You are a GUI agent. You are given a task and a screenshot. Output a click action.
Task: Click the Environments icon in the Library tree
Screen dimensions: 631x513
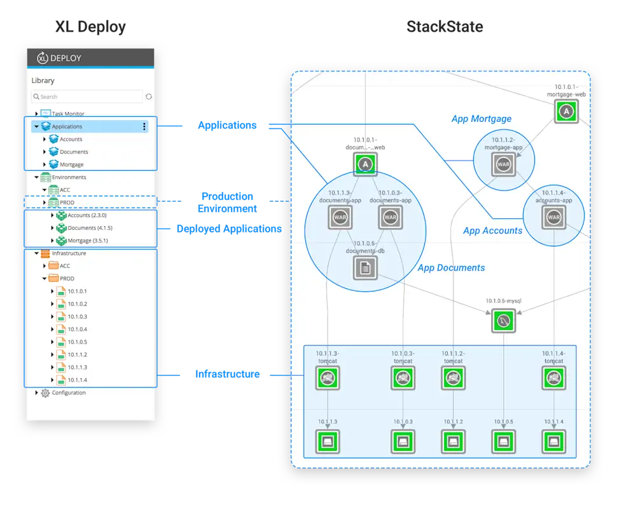[46, 177]
